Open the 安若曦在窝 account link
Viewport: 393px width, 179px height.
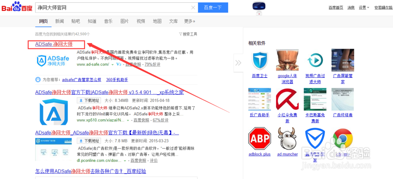click(384, 7)
